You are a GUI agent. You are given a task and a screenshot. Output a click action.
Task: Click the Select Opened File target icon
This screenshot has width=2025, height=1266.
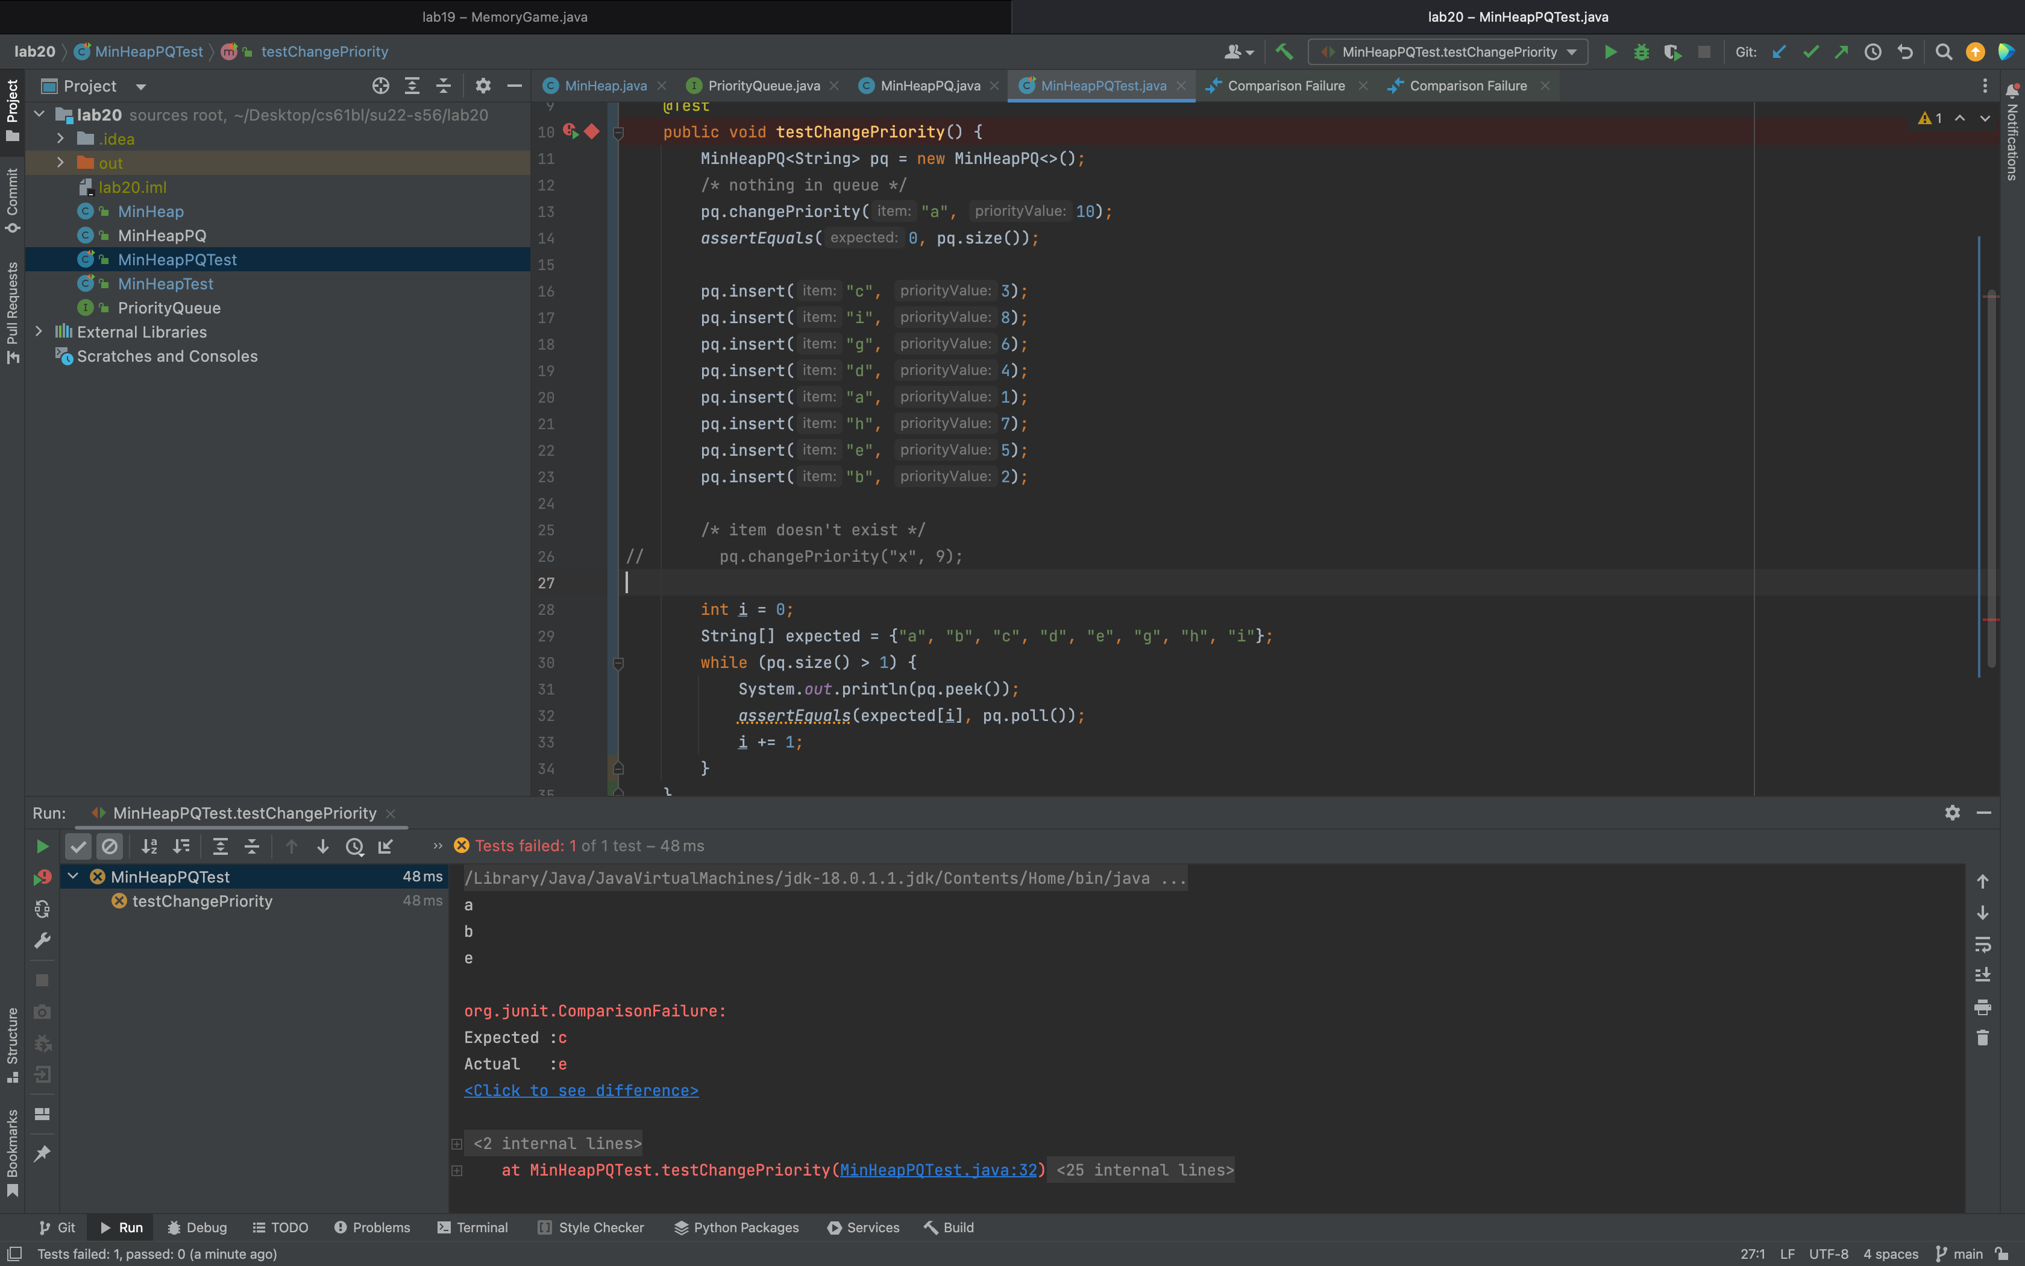click(x=381, y=86)
